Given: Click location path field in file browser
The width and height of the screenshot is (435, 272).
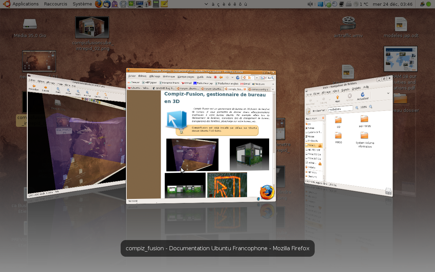Looking at the screenshot, I should click(x=340, y=109).
